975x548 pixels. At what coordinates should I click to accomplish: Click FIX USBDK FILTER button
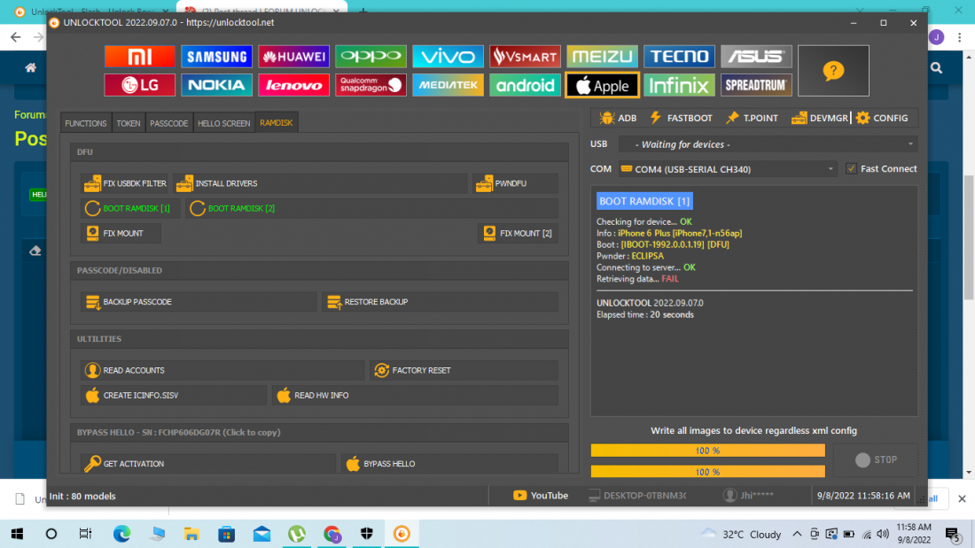[x=126, y=183]
